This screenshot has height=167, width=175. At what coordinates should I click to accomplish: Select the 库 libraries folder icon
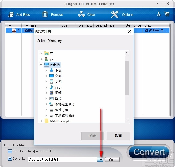tap(46, 53)
